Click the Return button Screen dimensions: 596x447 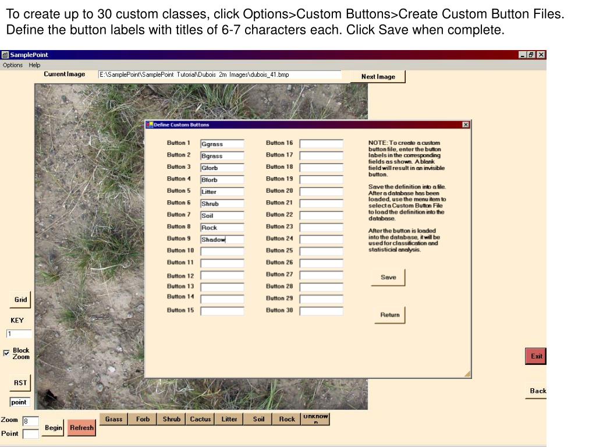pyautogui.click(x=389, y=315)
